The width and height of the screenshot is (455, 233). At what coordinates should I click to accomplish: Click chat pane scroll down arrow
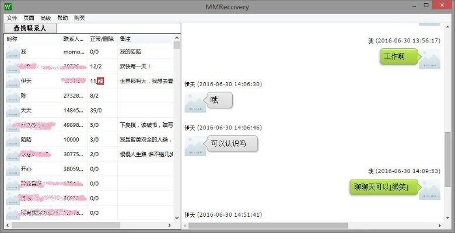[x=447, y=218]
